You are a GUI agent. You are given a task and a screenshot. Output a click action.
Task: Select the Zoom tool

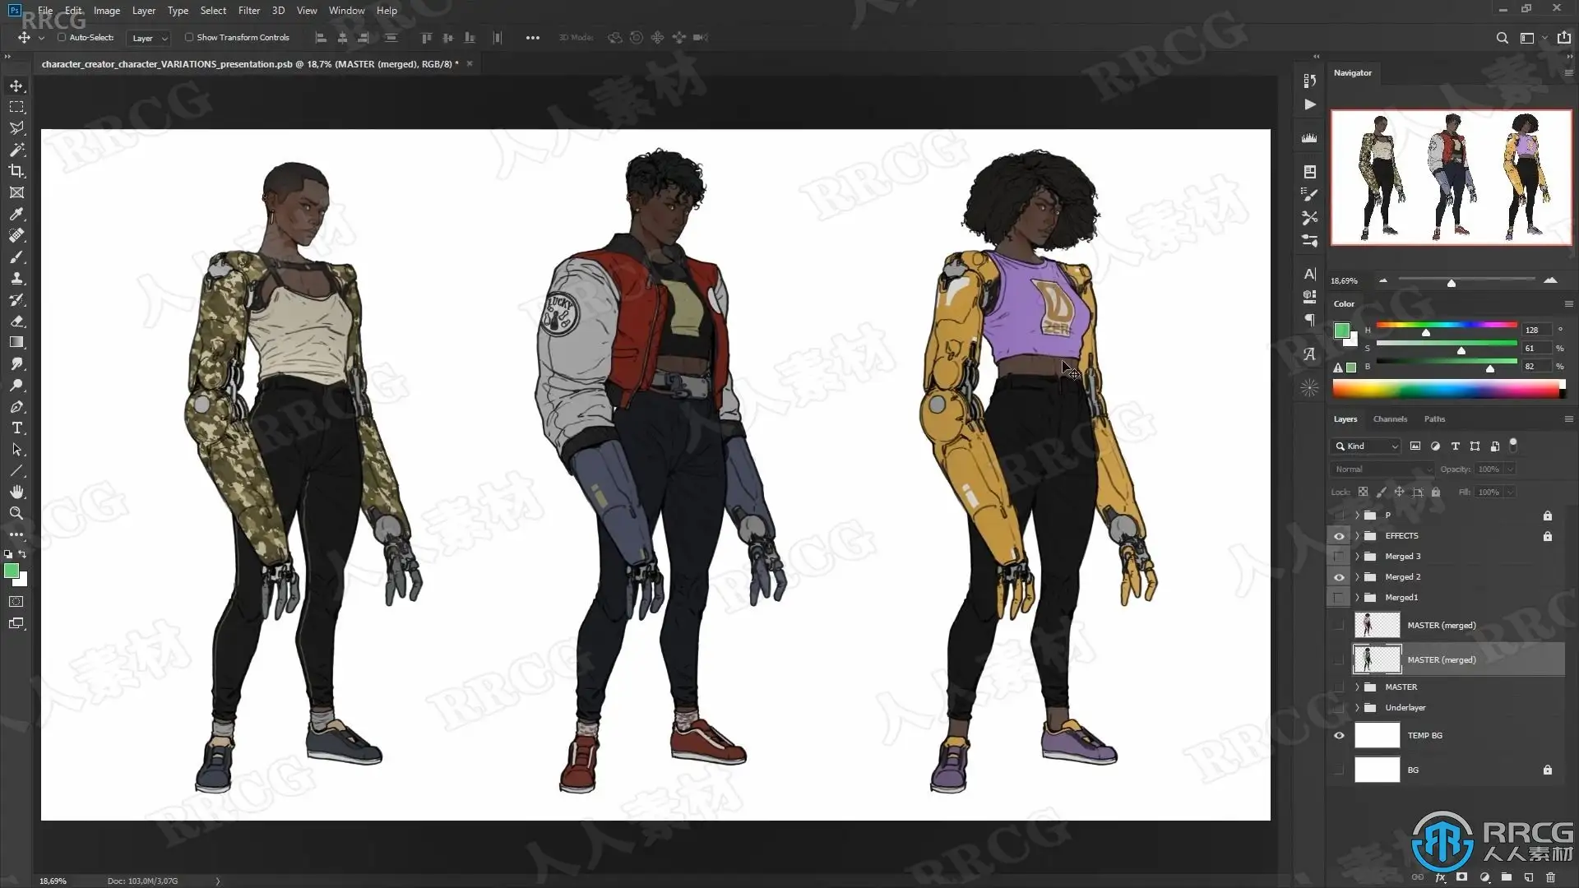click(x=16, y=513)
